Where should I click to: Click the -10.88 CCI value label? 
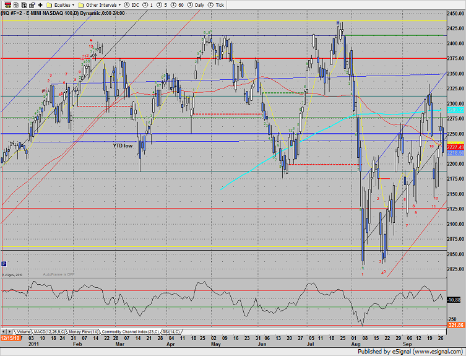point(454,300)
